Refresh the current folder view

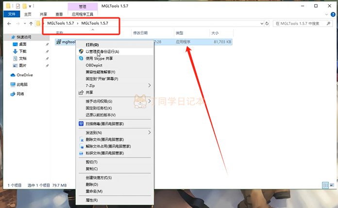(x=267, y=23)
